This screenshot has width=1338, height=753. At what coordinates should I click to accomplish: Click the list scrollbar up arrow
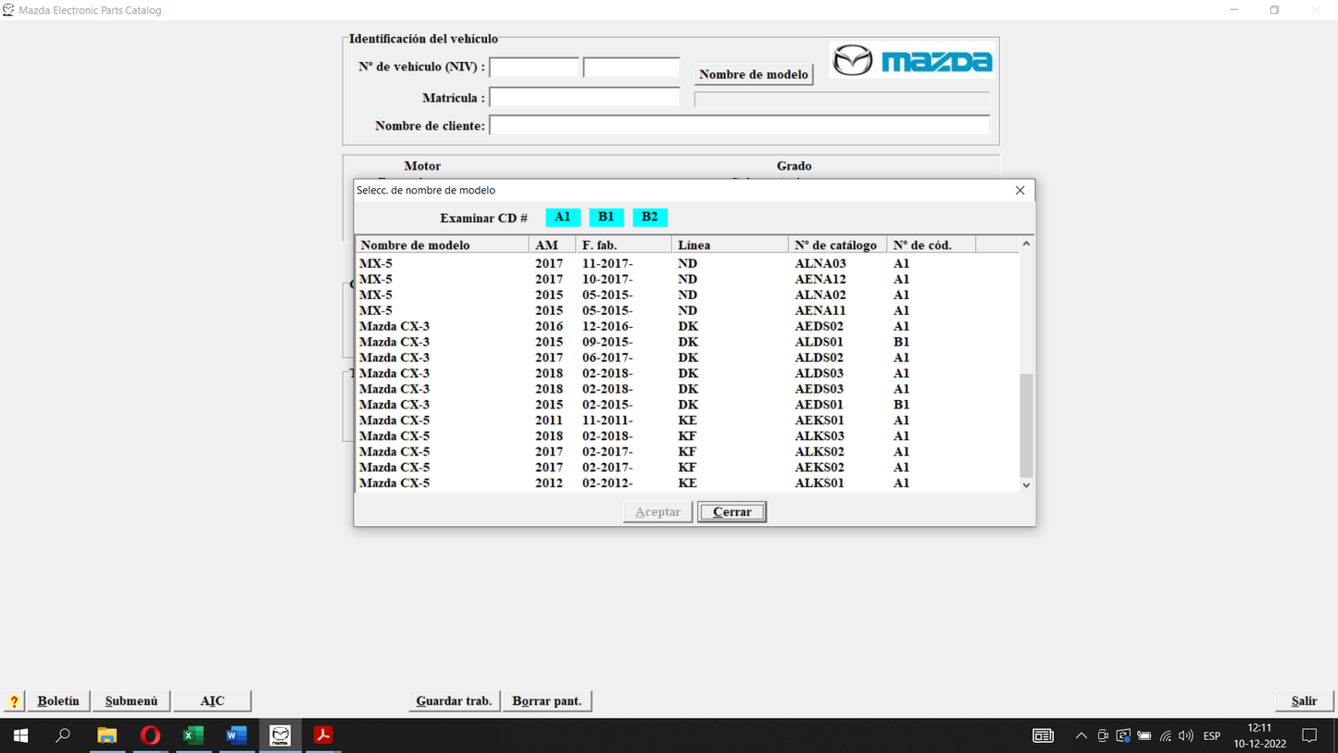click(x=1026, y=245)
